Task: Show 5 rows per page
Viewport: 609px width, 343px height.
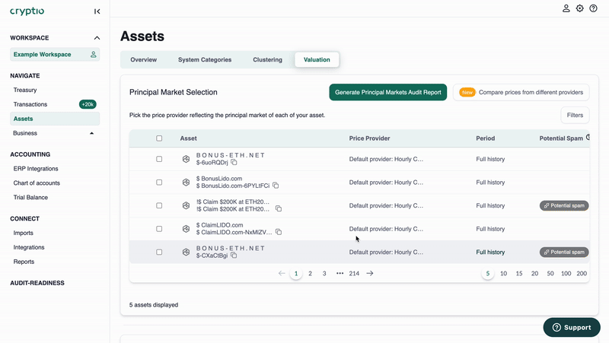Action: coord(488,274)
